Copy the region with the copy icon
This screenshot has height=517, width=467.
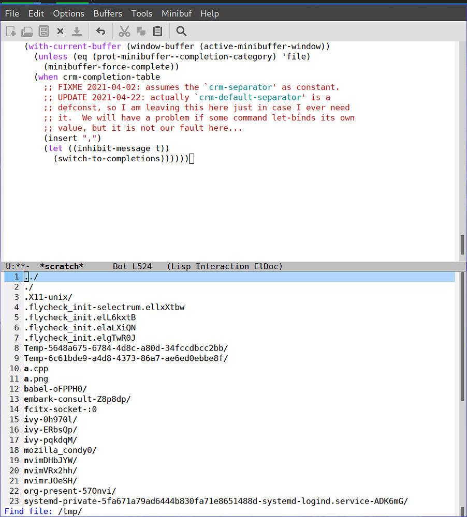(x=140, y=31)
